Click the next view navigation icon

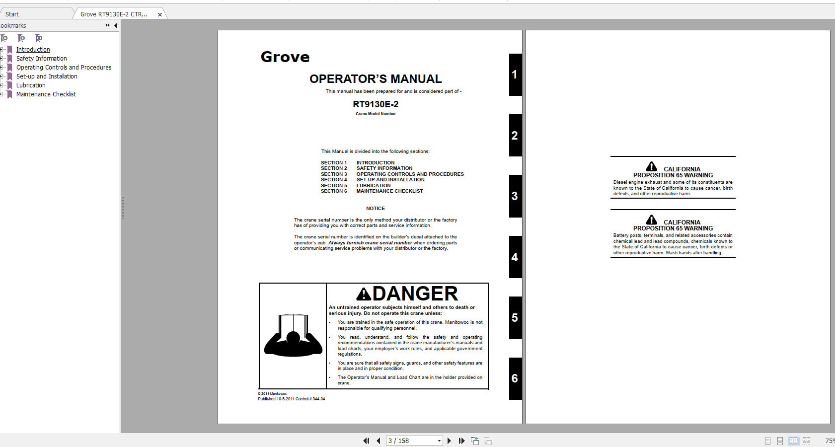tap(488, 441)
